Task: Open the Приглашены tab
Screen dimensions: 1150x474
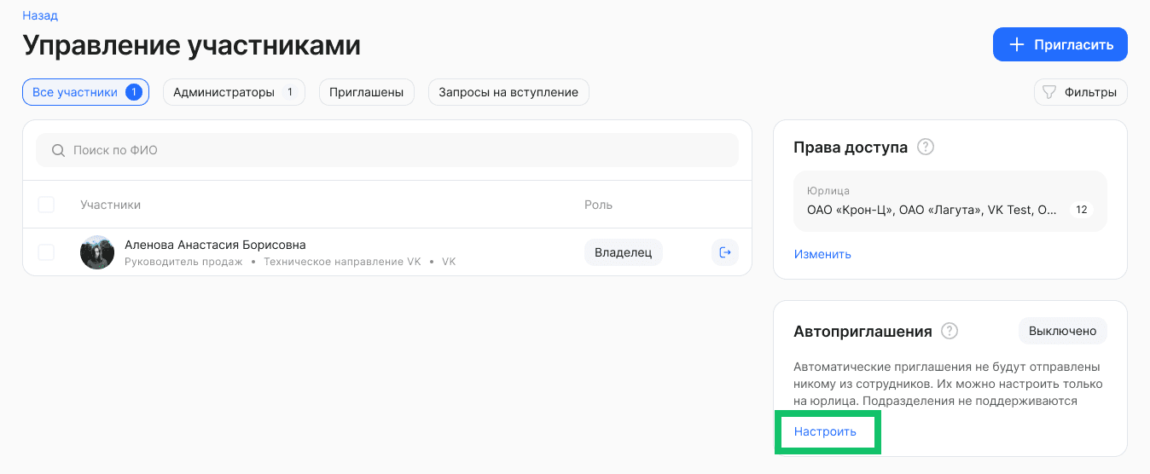Action: pos(367,92)
